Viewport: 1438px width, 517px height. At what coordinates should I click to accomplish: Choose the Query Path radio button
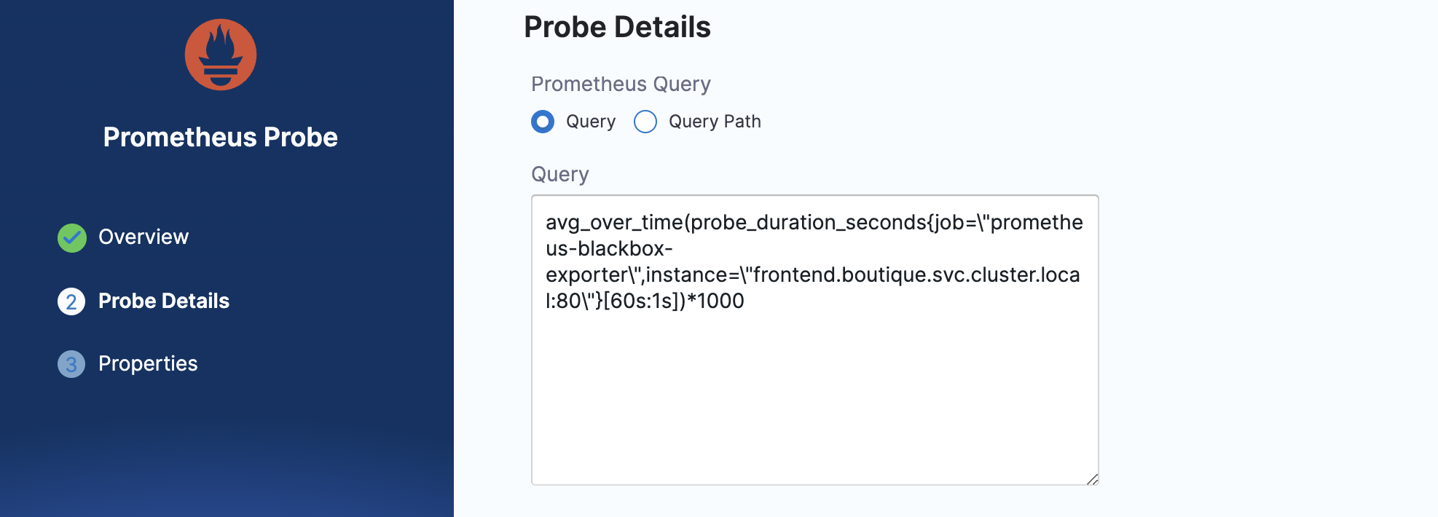pyautogui.click(x=645, y=122)
